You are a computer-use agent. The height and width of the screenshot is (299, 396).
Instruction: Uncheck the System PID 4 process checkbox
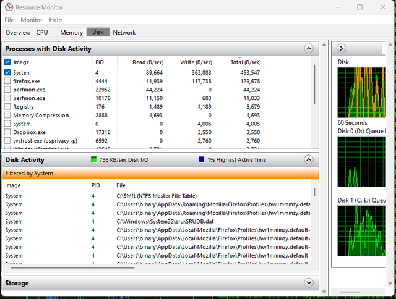click(7, 73)
